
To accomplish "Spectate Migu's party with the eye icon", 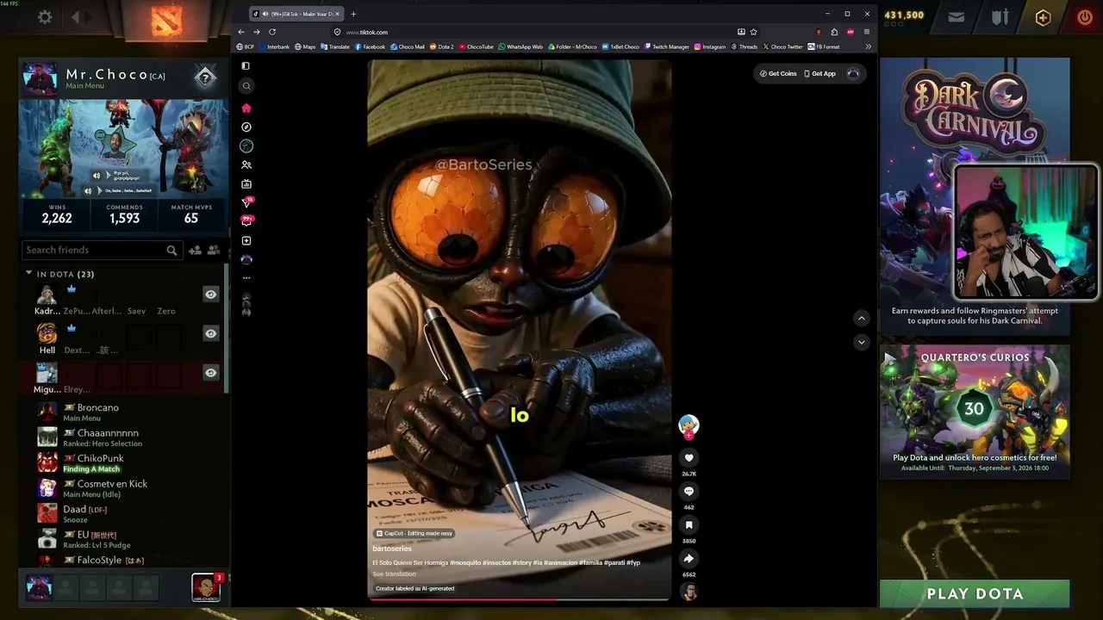I will tap(210, 373).
